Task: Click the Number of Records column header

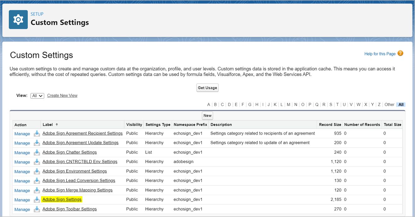Action: (362, 125)
